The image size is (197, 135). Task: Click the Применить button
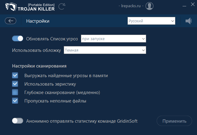tap(174, 121)
